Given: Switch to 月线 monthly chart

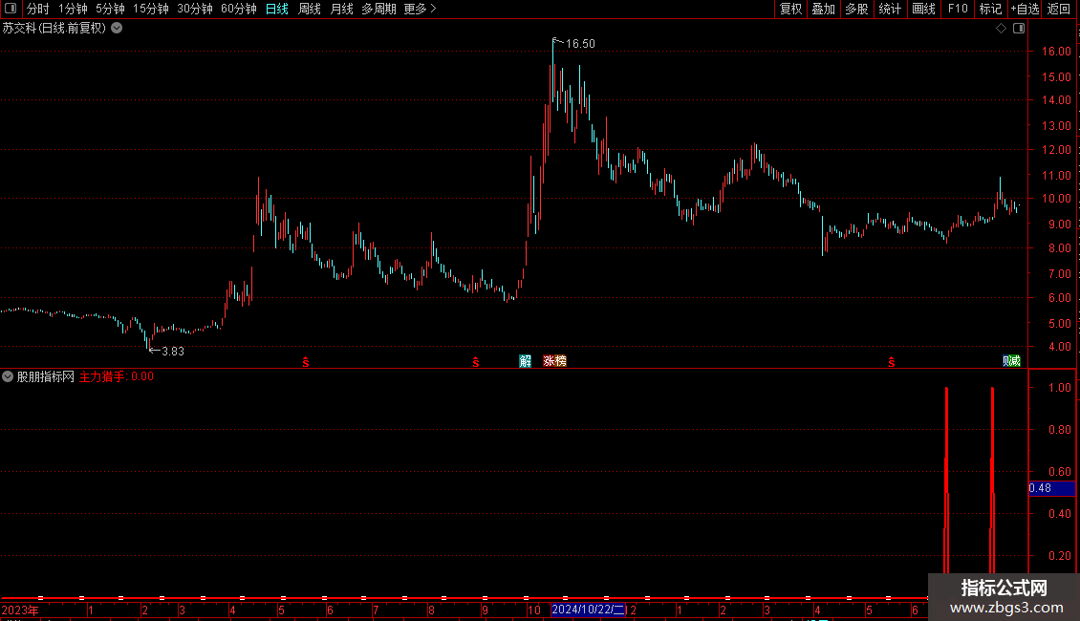Looking at the screenshot, I should [x=341, y=9].
